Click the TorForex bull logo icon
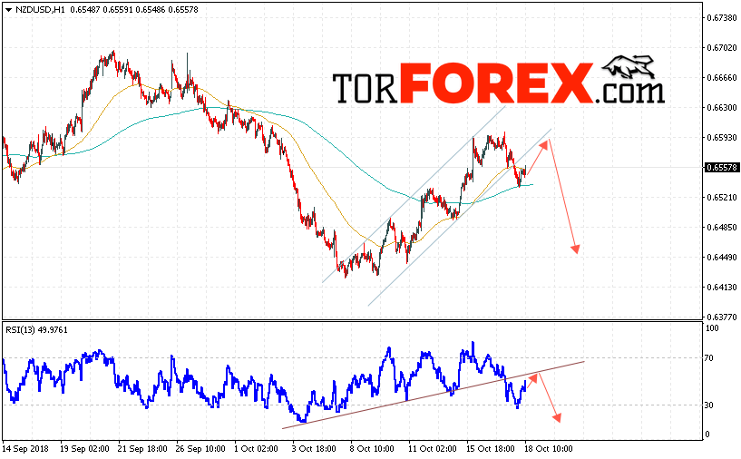741x459 pixels. 629,67
